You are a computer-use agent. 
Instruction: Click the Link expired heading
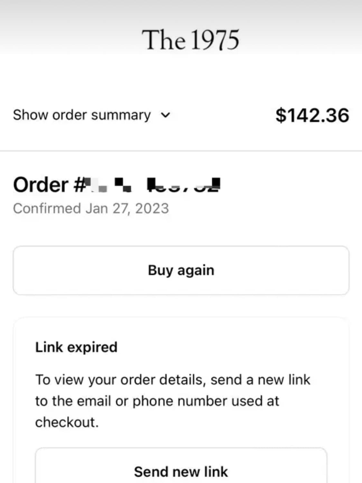(x=76, y=347)
